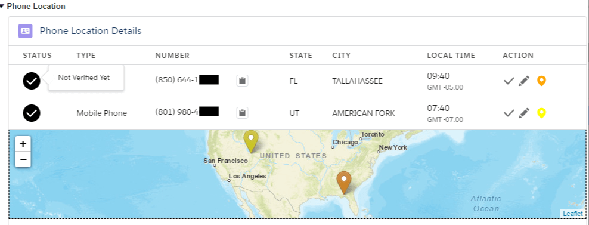Click the STATUS column header
Image resolution: width=589 pixels, height=225 pixels.
(37, 56)
